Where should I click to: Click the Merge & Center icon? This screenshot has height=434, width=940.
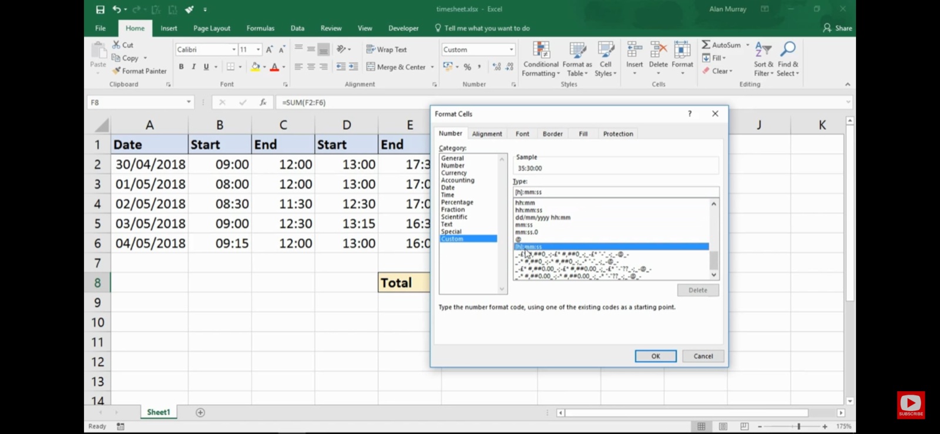pos(371,67)
